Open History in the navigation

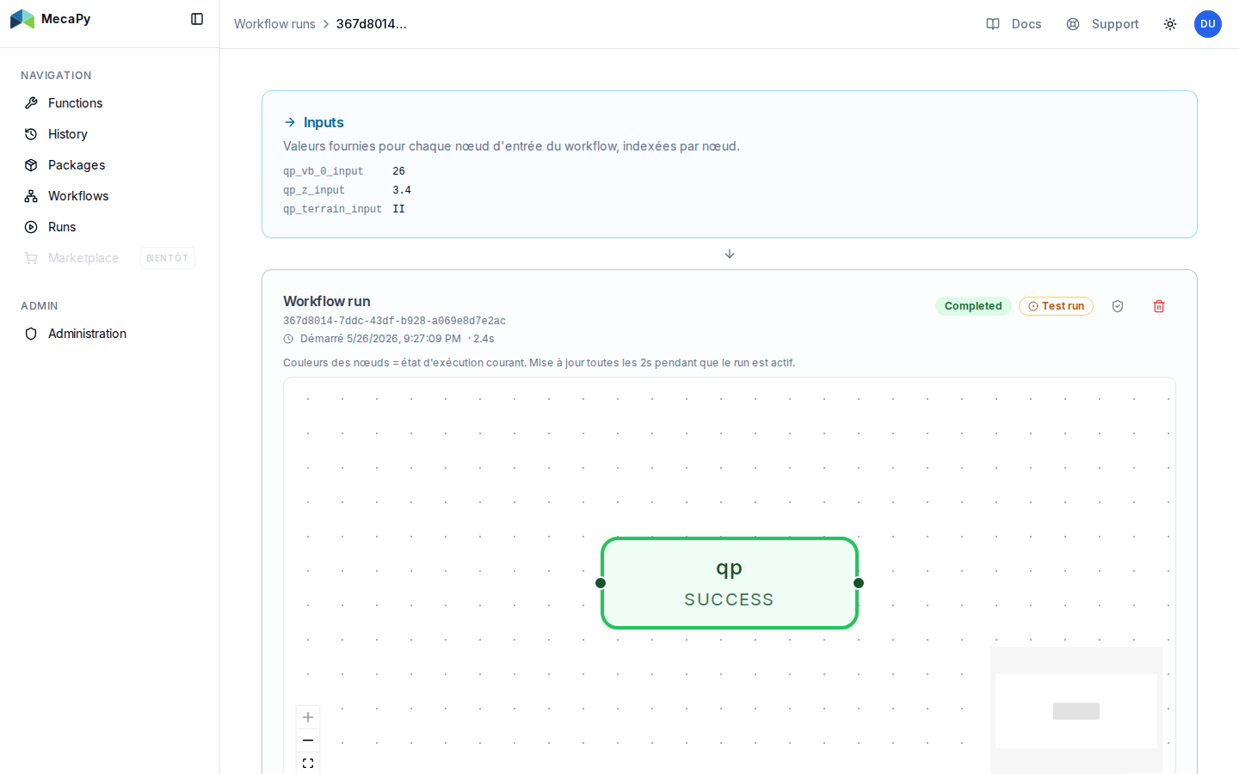click(x=110, y=134)
